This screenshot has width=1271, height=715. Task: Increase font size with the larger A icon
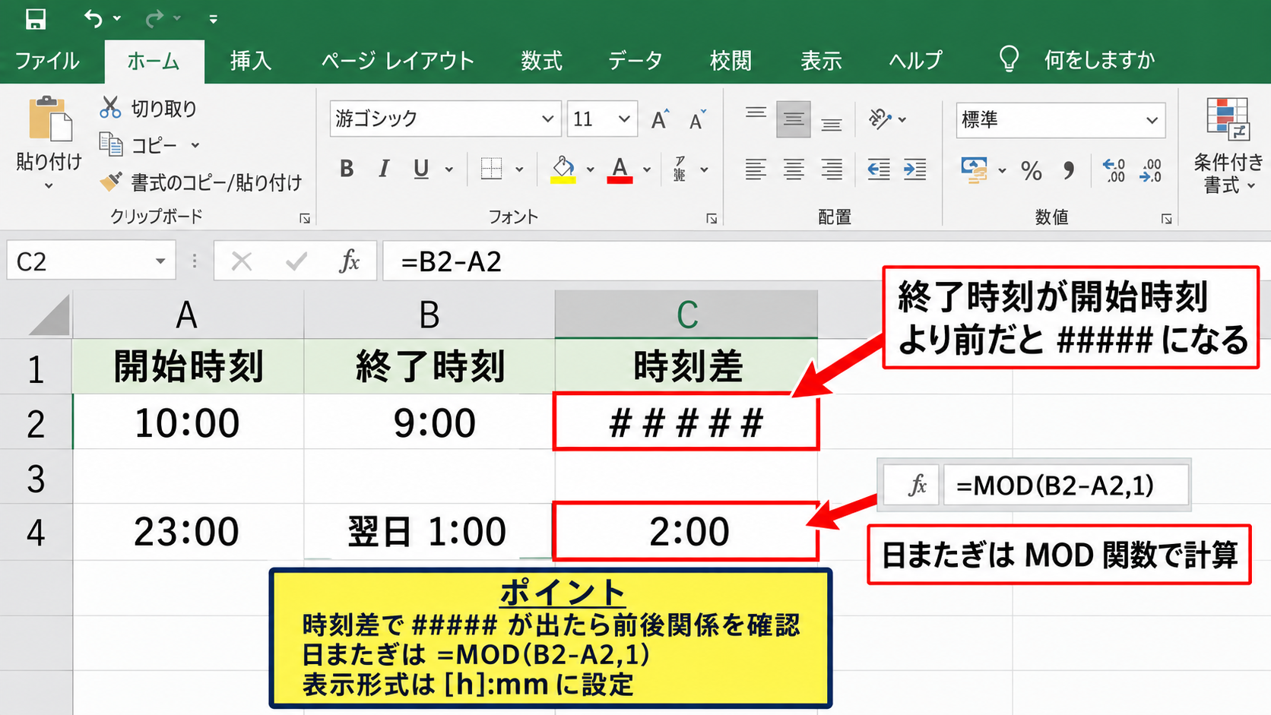pos(660,119)
